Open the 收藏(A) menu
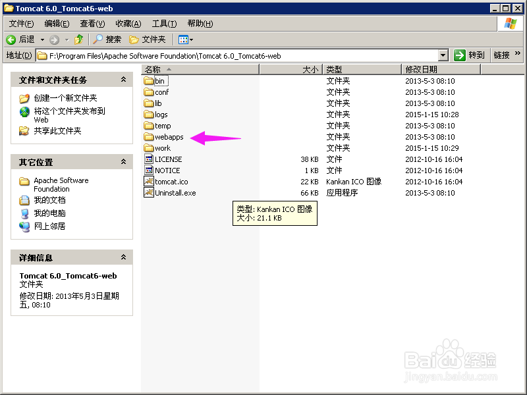This screenshot has width=527, height=395. click(128, 24)
